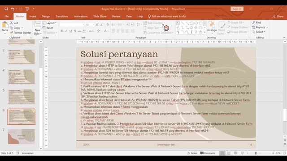Zoom in with plus button
This screenshot has height=161, width=287.
coord(273,153)
